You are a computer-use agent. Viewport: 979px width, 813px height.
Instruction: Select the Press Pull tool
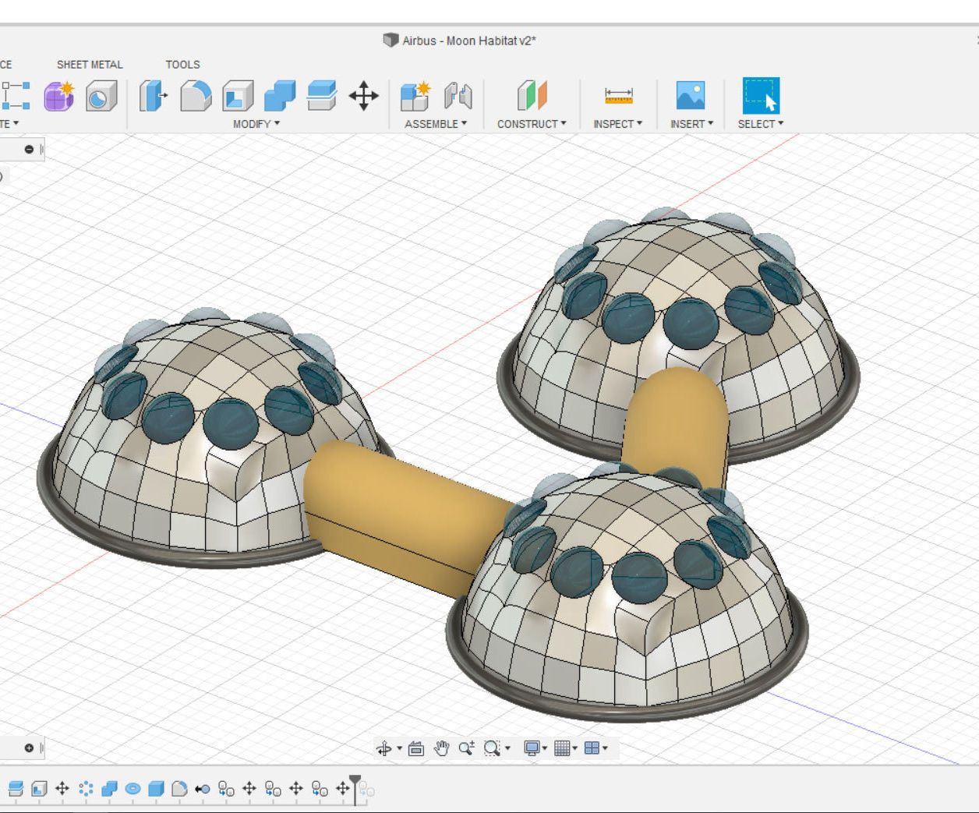(x=153, y=96)
